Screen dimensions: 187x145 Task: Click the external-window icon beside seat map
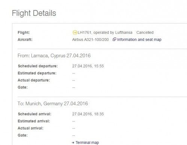tap(114, 39)
